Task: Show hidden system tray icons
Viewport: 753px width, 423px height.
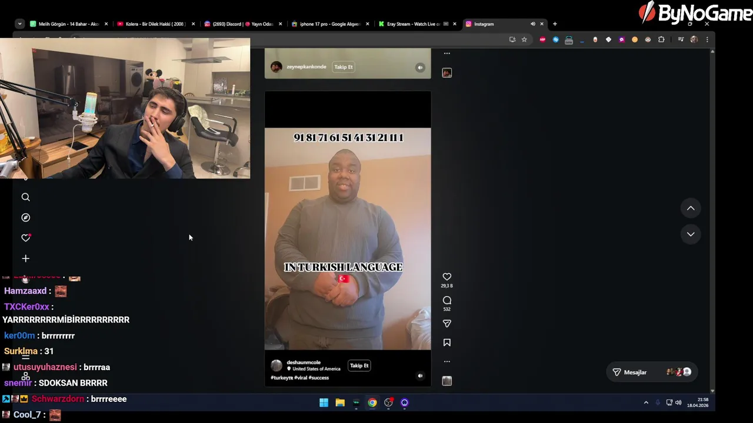Action: click(x=646, y=402)
